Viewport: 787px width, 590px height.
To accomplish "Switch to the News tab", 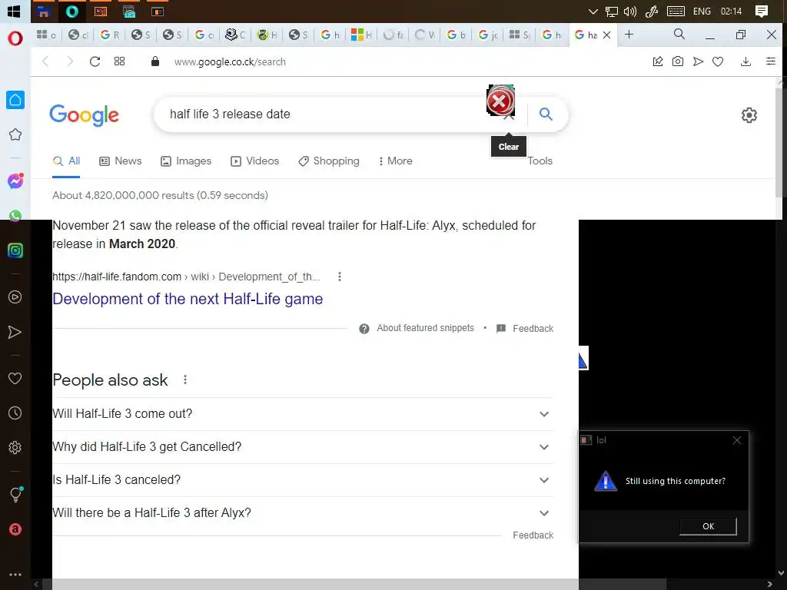I will (121, 161).
